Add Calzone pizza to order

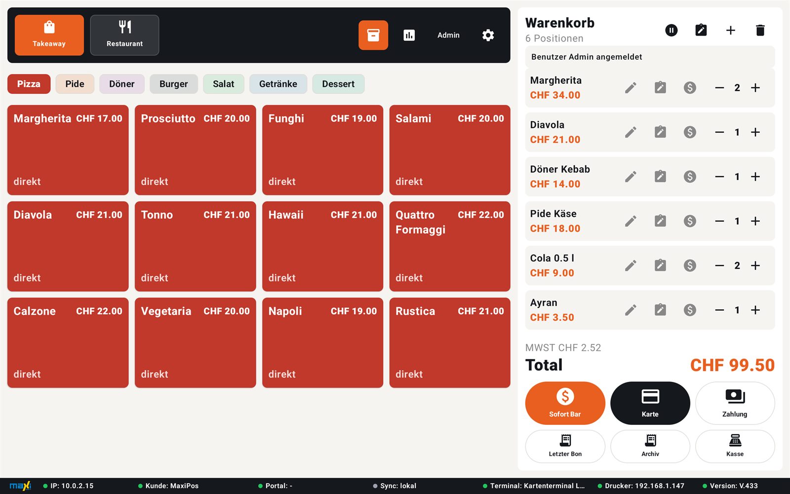(68, 342)
